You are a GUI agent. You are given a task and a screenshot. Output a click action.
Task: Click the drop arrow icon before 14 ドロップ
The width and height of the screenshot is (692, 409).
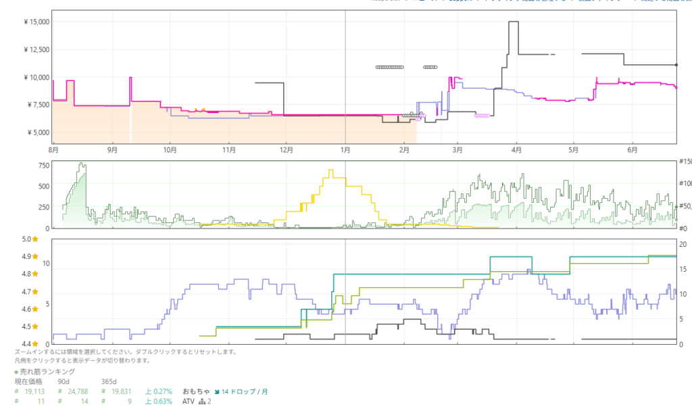[x=217, y=392]
